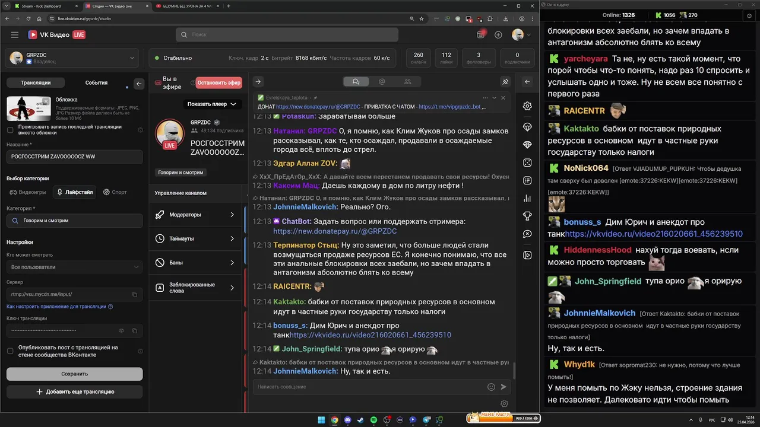Screen dimensions: 760x427
Task: Expand the Таймауты section
Action: coord(196,238)
